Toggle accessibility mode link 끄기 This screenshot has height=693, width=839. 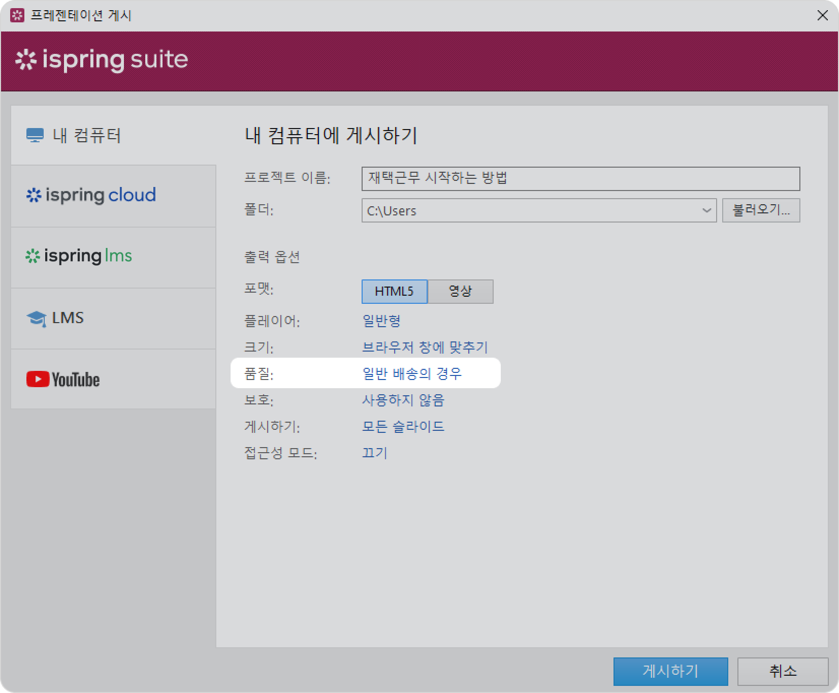(374, 453)
